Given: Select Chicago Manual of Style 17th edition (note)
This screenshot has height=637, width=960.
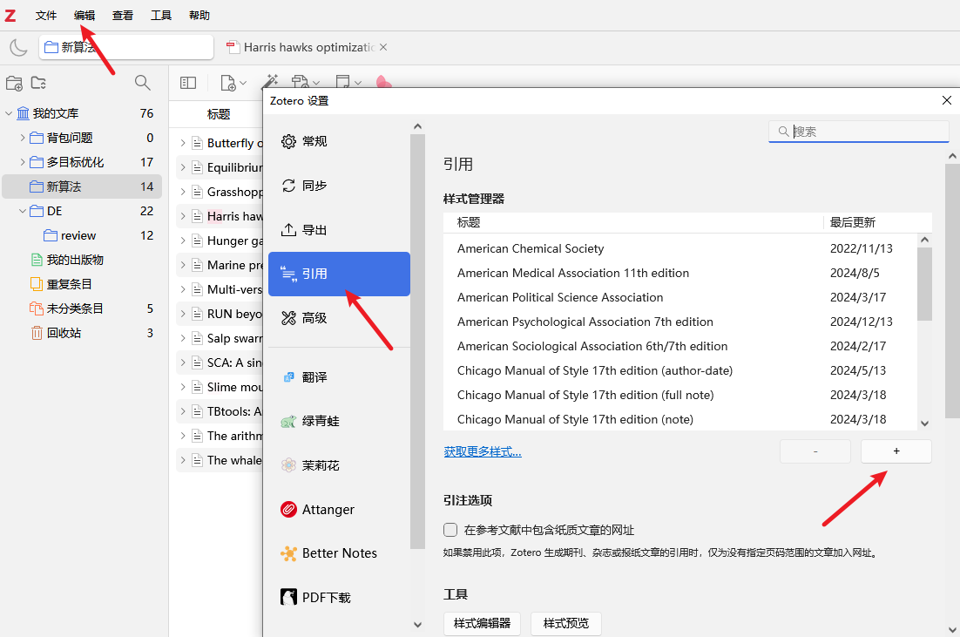Looking at the screenshot, I should (680, 419).
